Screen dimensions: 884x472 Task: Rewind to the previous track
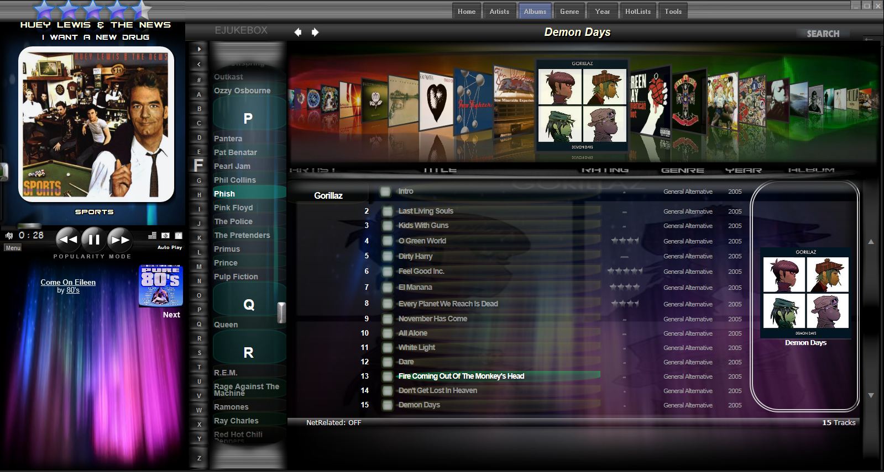pos(68,240)
